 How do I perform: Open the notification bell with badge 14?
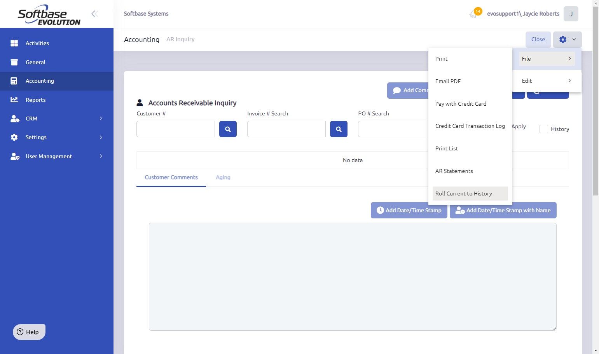point(474,14)
